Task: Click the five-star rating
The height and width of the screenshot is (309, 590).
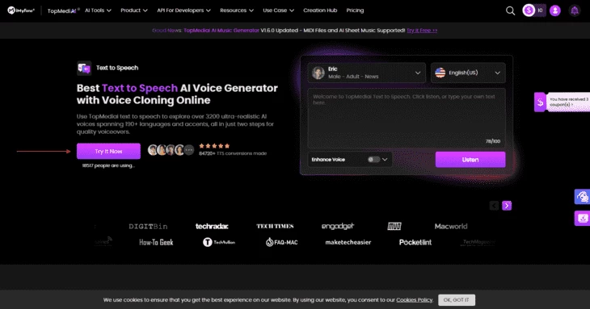Action: [214, 146]
